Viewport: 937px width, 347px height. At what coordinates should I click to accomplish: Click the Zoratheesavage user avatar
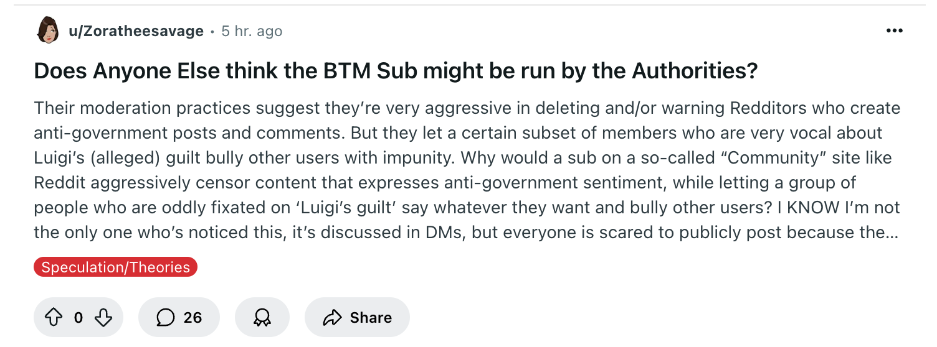[48, 30]
